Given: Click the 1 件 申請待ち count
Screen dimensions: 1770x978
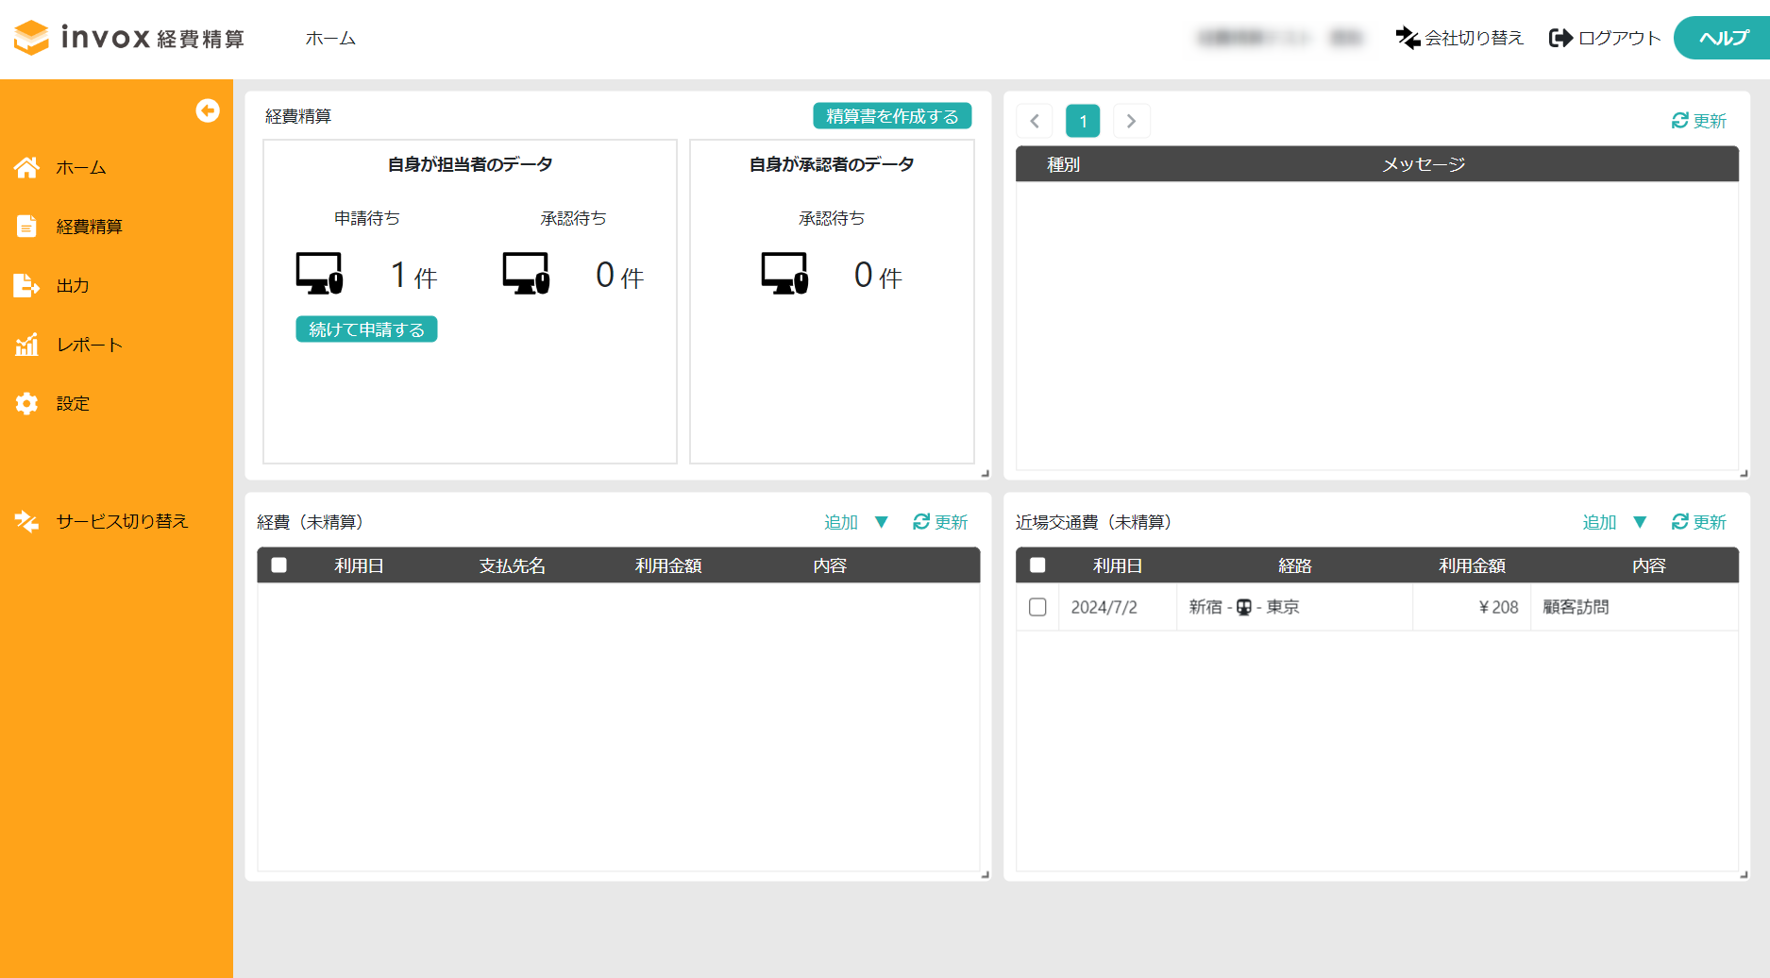Looking at the screenshot, I should coord(413,276).
